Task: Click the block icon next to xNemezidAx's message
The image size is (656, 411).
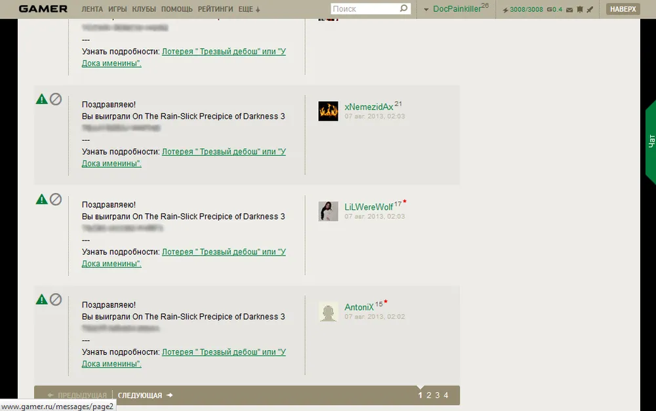Action: pyautogui.click(x=56, y=99)
